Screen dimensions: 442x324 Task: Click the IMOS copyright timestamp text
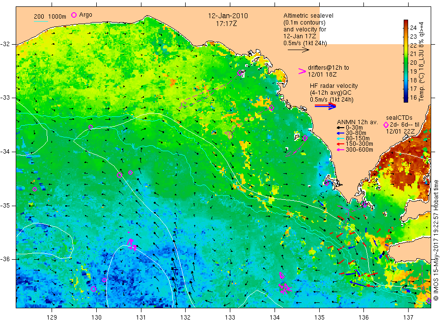pos(436,241)
